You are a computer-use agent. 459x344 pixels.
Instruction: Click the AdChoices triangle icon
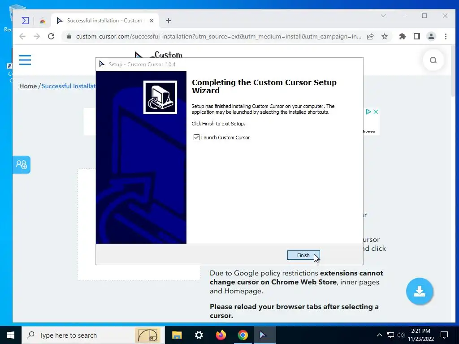click(x=368, y=112)
